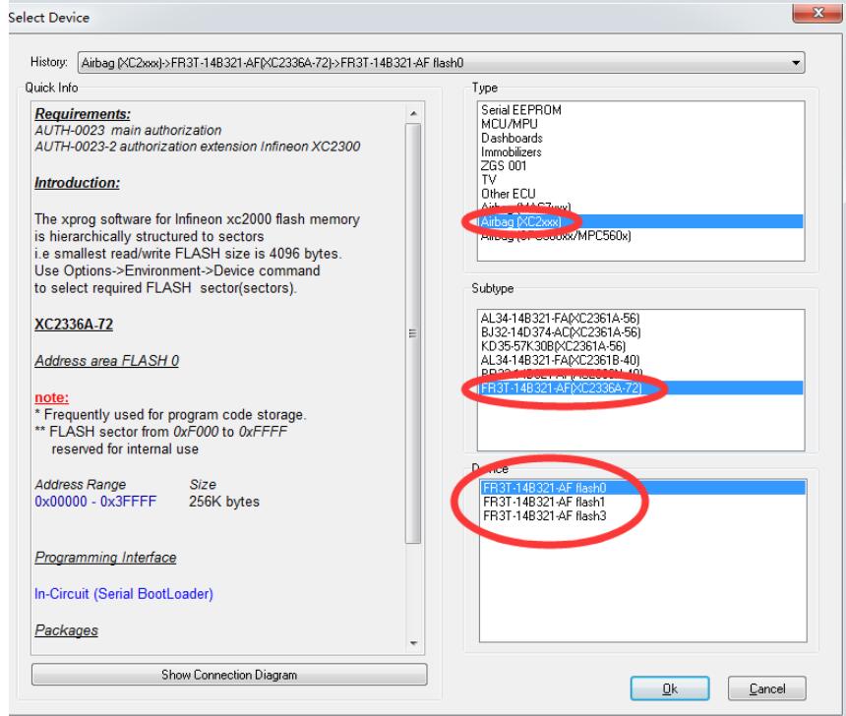Close the Select Device dialog
Image resolution: width=846 pixels, height=716 pixels.
click(816, 12)
